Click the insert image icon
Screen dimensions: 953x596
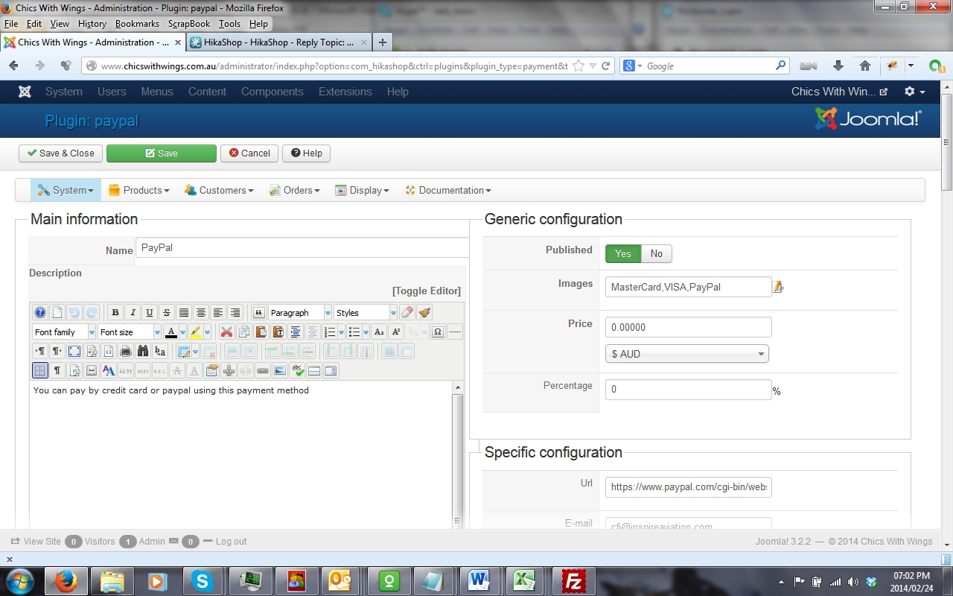280,370
